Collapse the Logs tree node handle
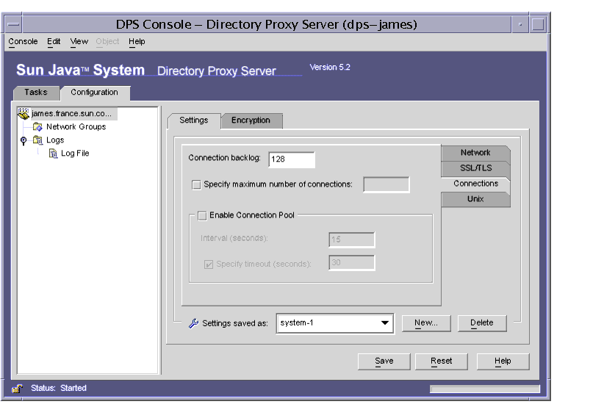Screen dimensions: 604x407 24,140
